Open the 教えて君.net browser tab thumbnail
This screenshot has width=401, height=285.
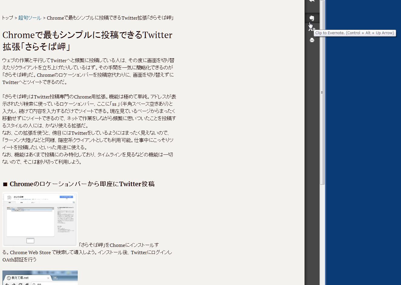coord(40,278)
